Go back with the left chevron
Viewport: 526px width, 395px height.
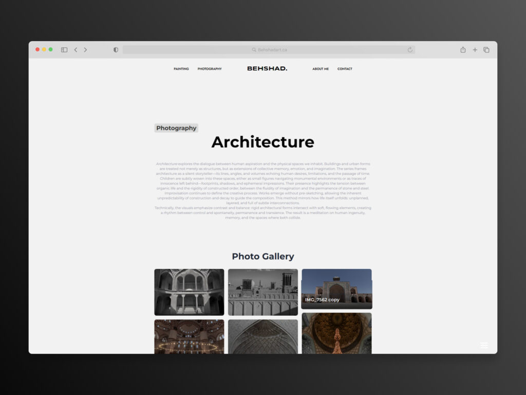[x=76, y=50]
